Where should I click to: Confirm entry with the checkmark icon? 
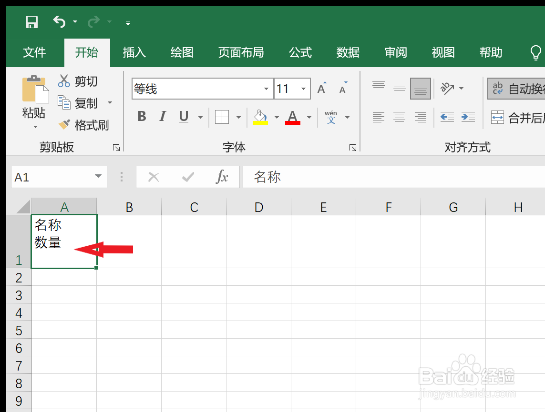tap(188, 177)
